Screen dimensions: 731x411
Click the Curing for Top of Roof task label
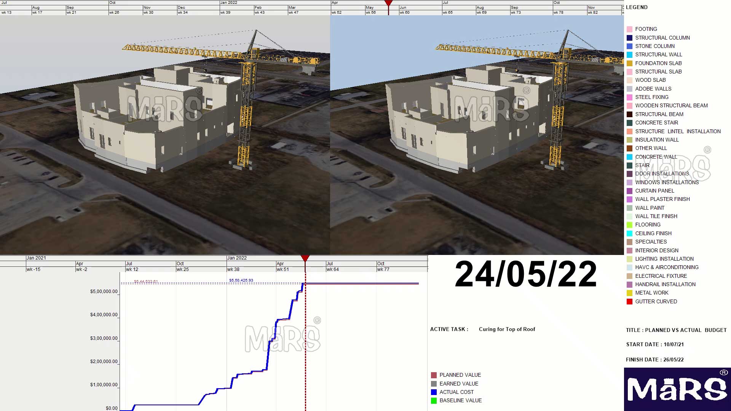coord(508,329)
